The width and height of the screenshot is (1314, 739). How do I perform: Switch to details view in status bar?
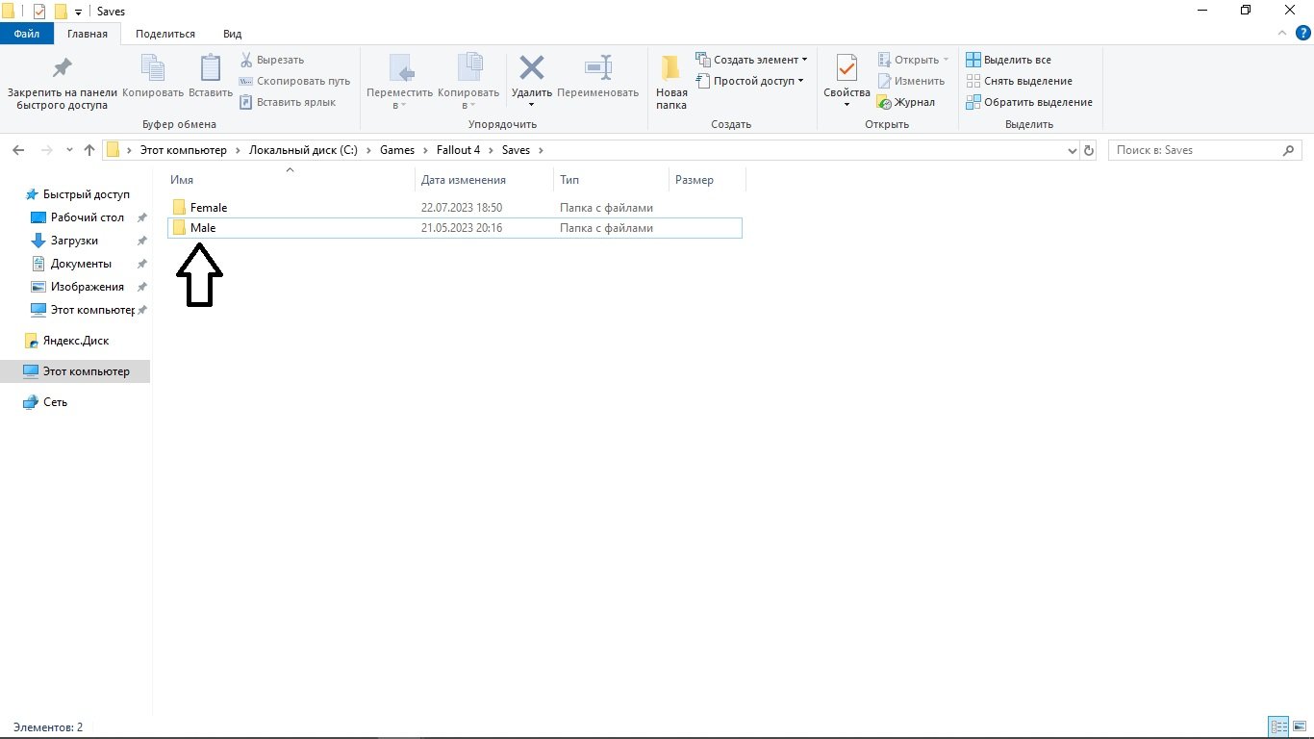(x=1278, y=726)
